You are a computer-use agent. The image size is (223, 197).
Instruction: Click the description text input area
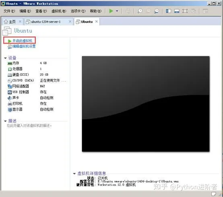click(29, 126)
